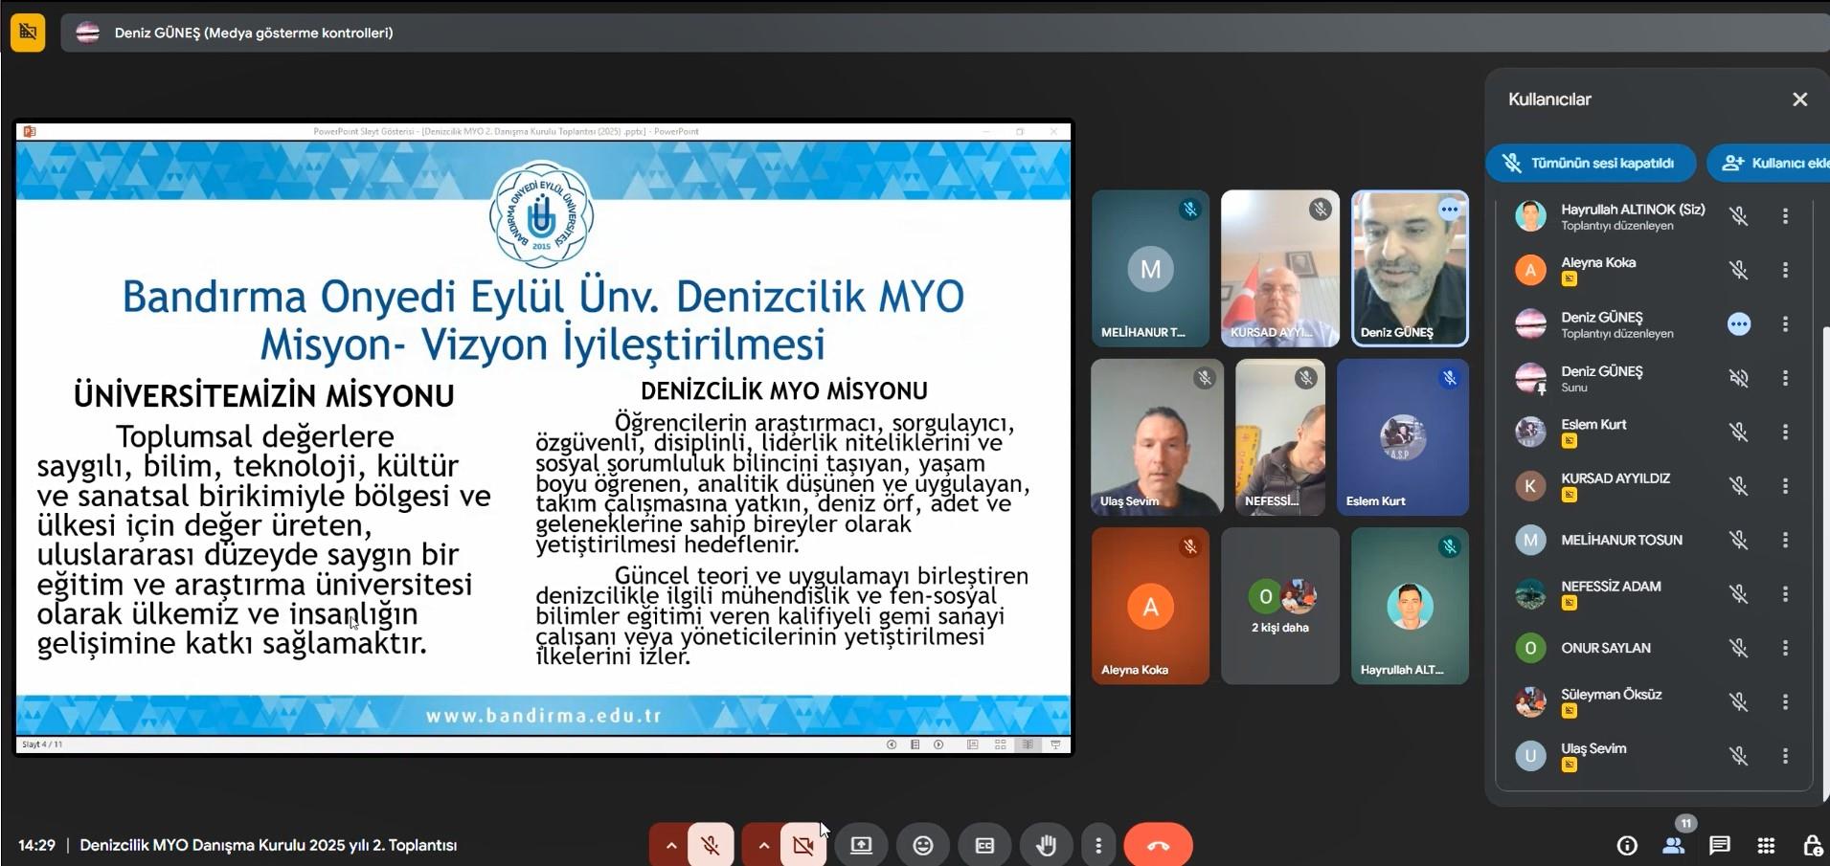Toggle the microphone mute button
This screenshot has width=1830, height=866.
[x=710, y=845]
